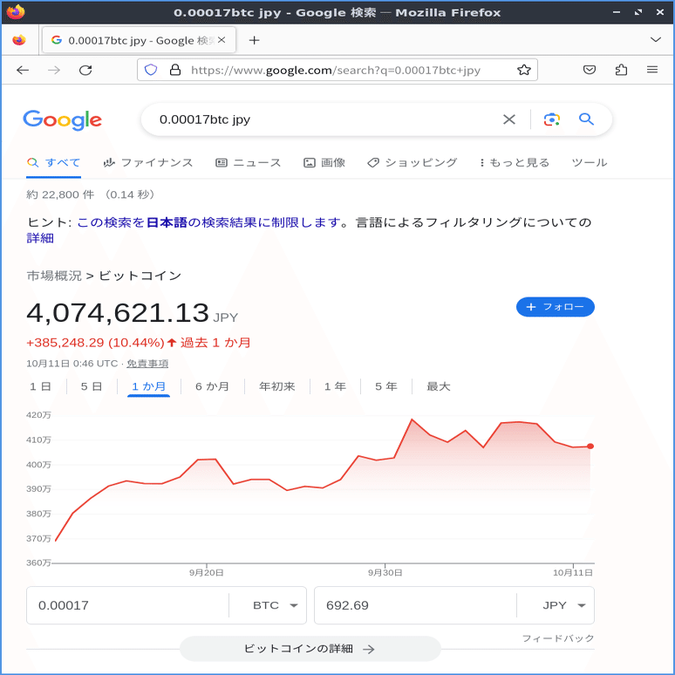Image resolution: width=675 pixels, height=675 pixels.
Task: Open ビットコインの詳細 button
Action: [310, 649]
